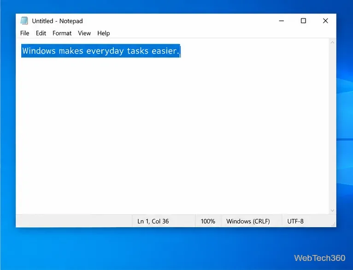The image size is (353, 270).
Task: Click the 'Untitled - Notepad' window title
Action: tap(58, 21)
